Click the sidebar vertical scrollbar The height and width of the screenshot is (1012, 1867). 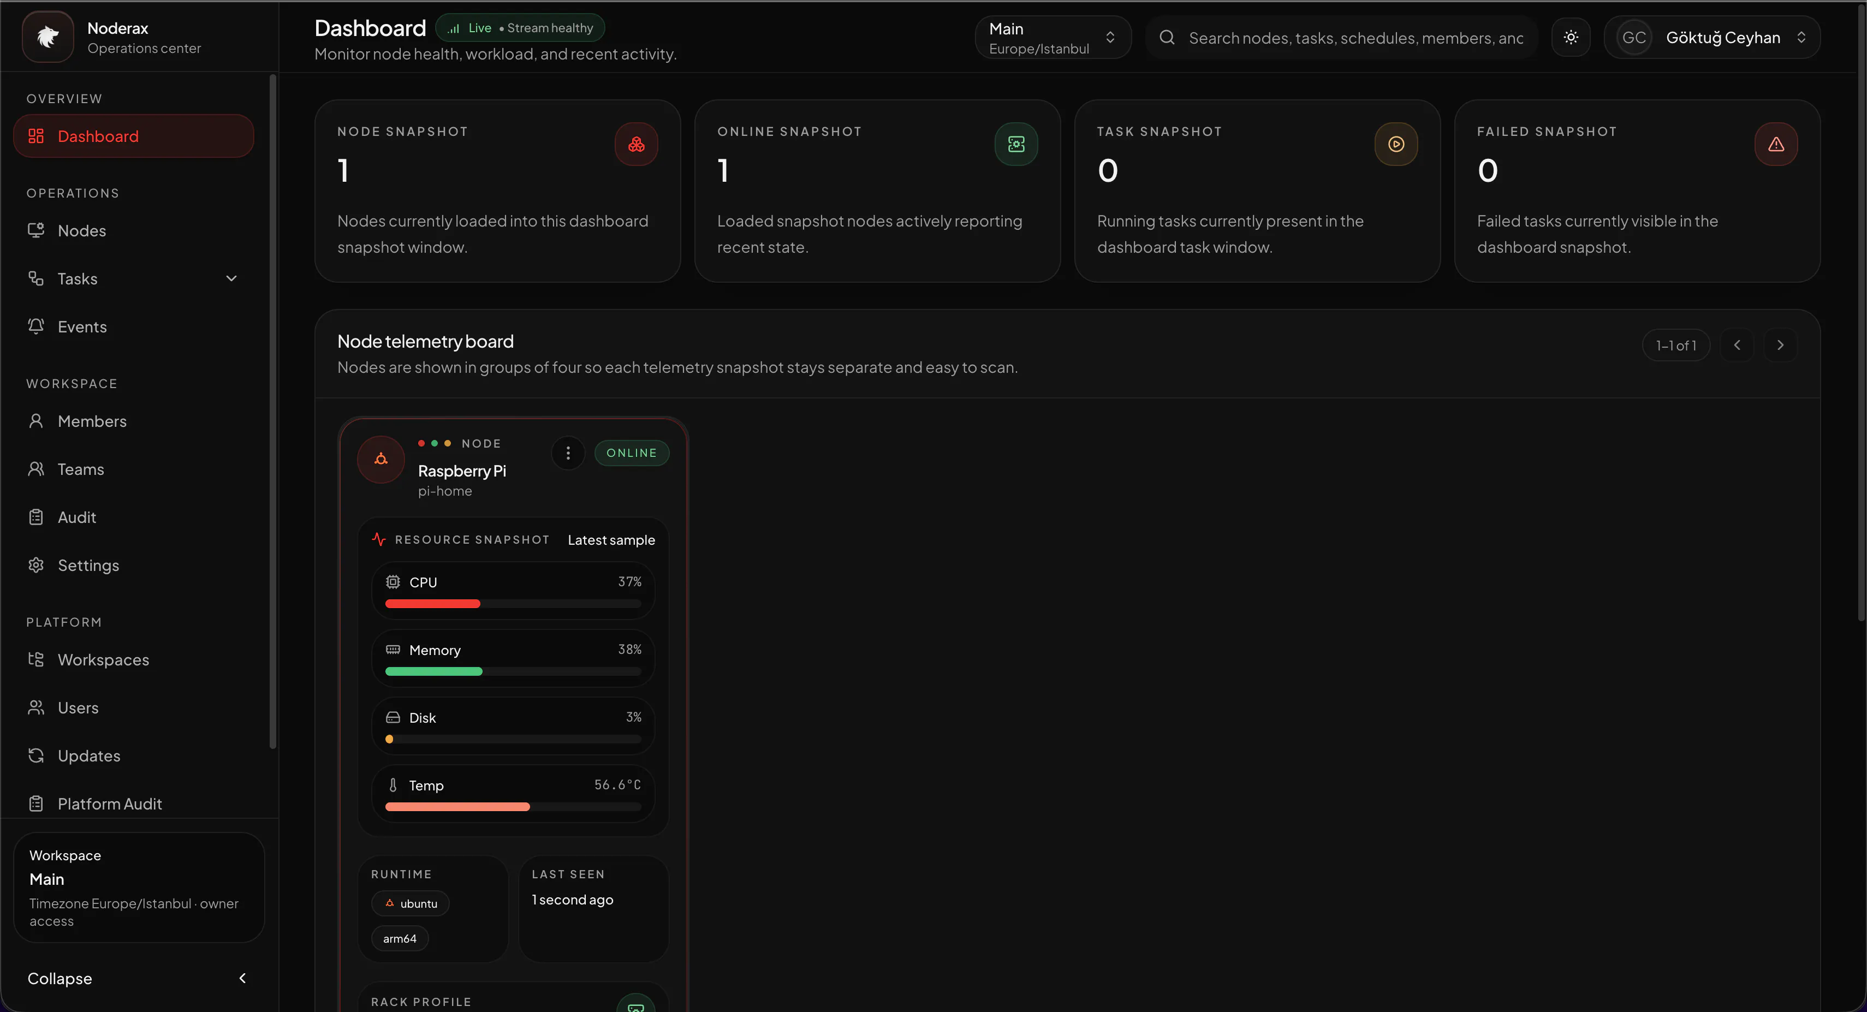272,411
